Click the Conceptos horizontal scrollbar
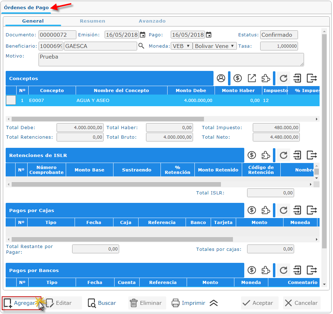 pyautogui.click(x=106, y=119)
